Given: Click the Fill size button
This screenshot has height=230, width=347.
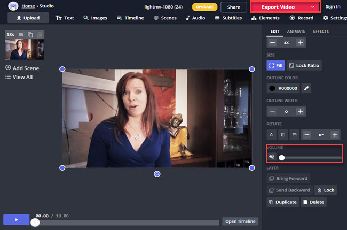Looking at the screenshot, I should click(x=276, y=65).
